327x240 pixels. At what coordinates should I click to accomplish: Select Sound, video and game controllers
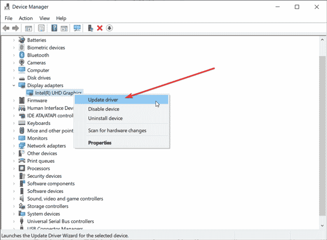(x=65, y=199)
